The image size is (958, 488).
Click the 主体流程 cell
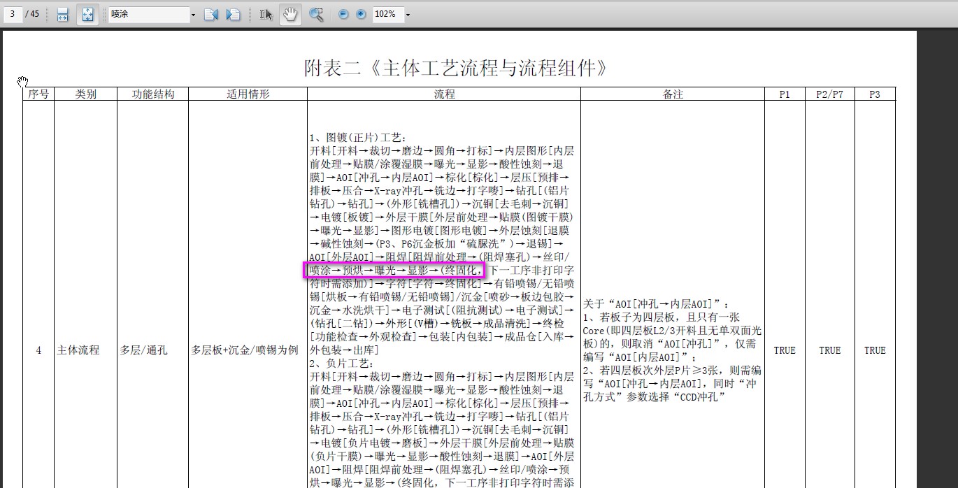tap(78, 350)
